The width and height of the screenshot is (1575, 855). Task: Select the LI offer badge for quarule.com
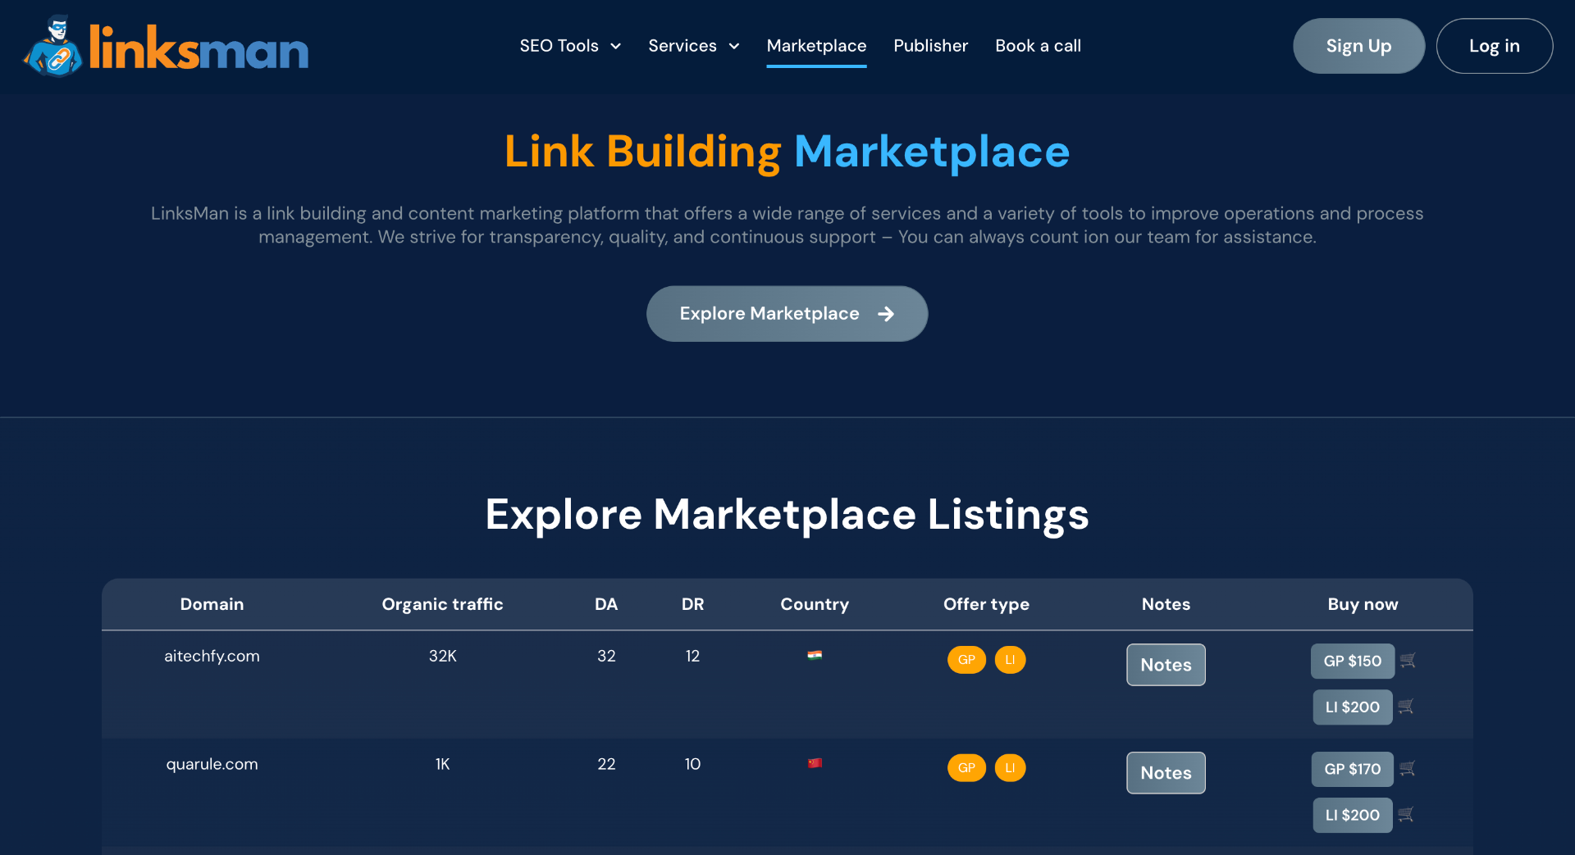(x=1010, y=768)
